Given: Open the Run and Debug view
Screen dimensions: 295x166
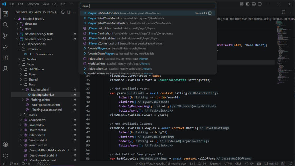Looking at the screenshot, I should tap(5, 47).
